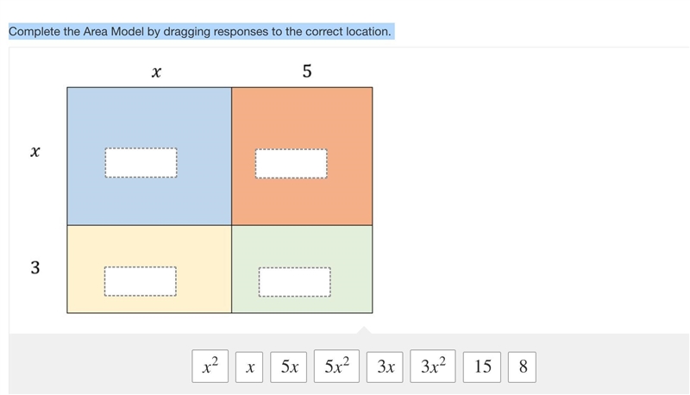Select the 15 response tile

tap(482, 367)
